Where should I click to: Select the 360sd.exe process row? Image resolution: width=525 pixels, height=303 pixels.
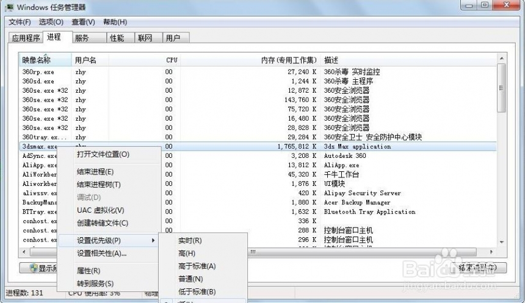258,81
